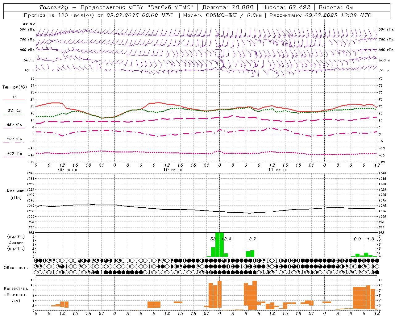Click the precipitation value "0.9"
Screen dimensions: 395x316
click(x=357, y=239)
